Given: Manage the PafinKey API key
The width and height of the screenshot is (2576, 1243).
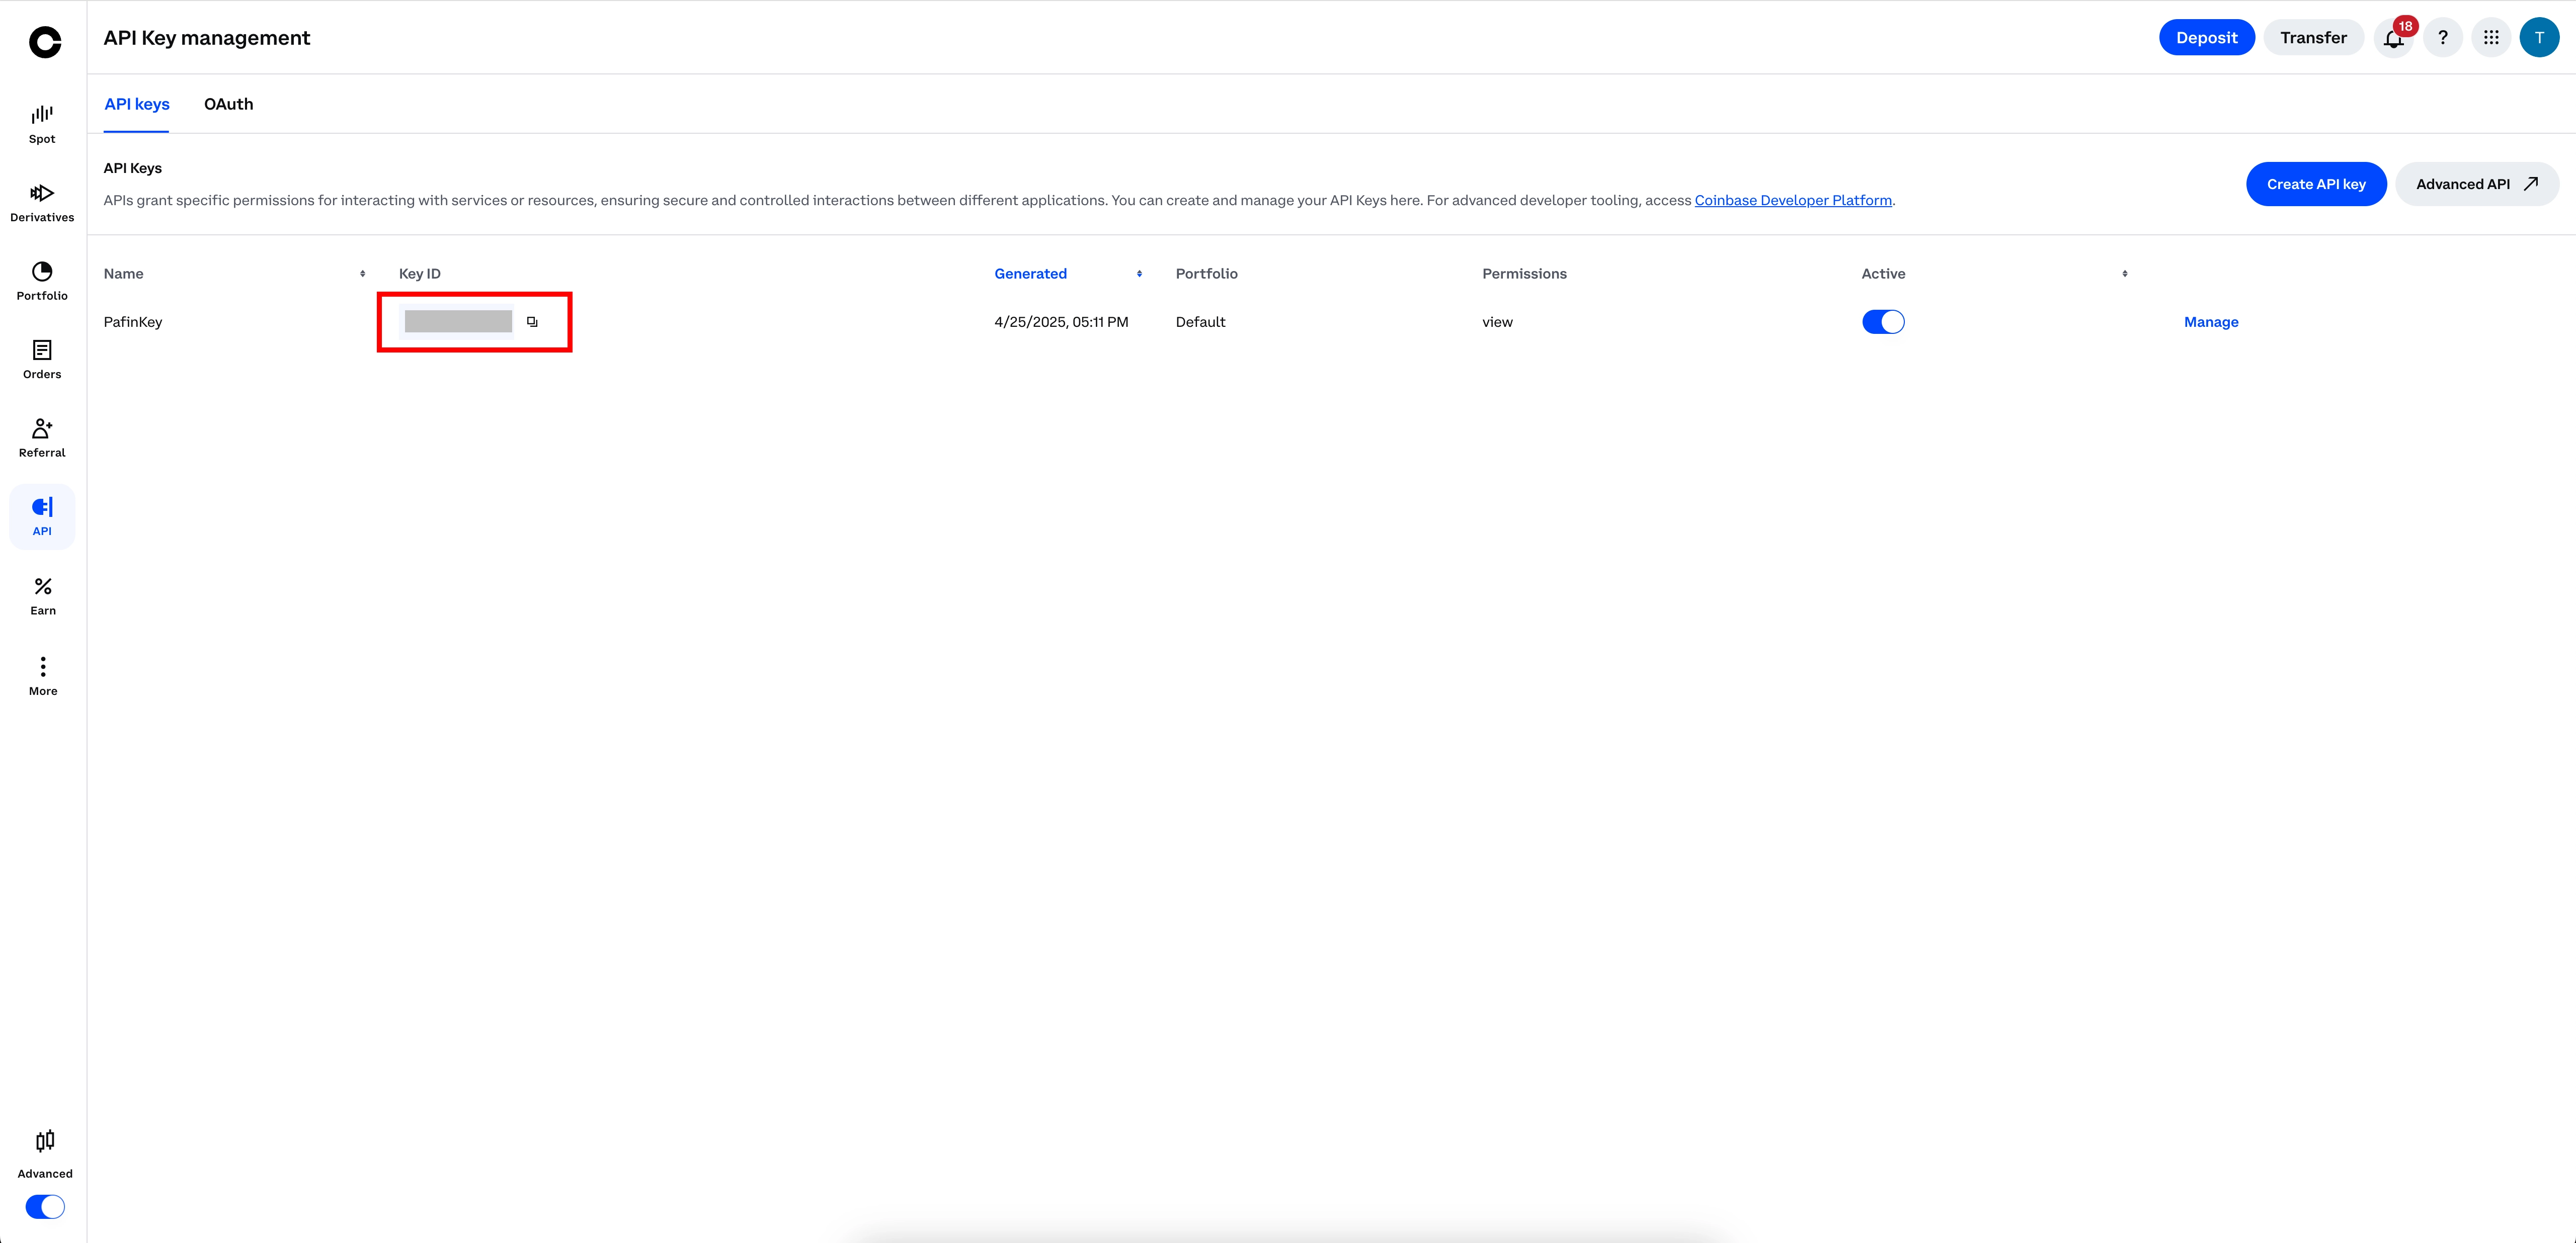Looking at the screenshot, I should coord(2210,321).
